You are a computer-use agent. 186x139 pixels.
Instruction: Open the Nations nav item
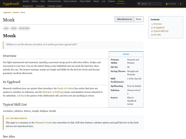(35, 1)
